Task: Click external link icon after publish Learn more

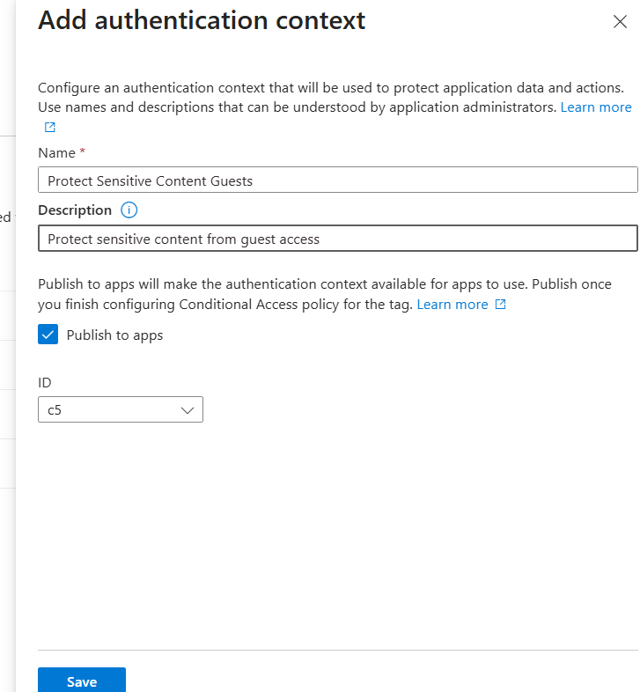Action: pyautogui.click(x=501, y=305)
